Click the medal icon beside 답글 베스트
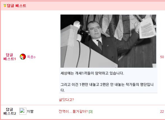The image size is (165, 120). (x=5, y=6)
